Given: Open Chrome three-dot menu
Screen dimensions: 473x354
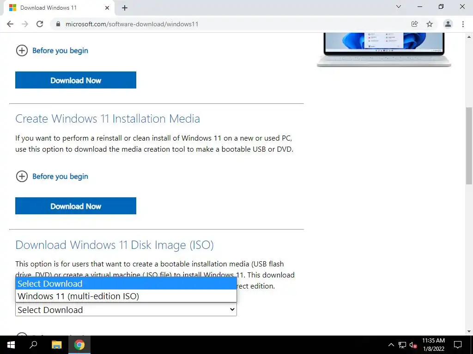Looking at the screenshot, I should click(x=463, y=24).
